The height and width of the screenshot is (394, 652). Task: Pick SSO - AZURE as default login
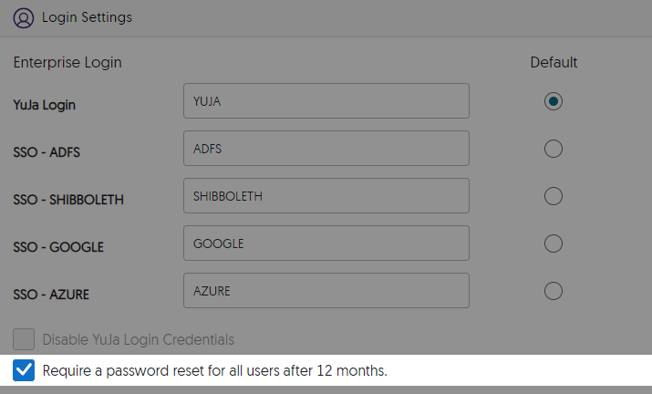click(x=553, y=291)
